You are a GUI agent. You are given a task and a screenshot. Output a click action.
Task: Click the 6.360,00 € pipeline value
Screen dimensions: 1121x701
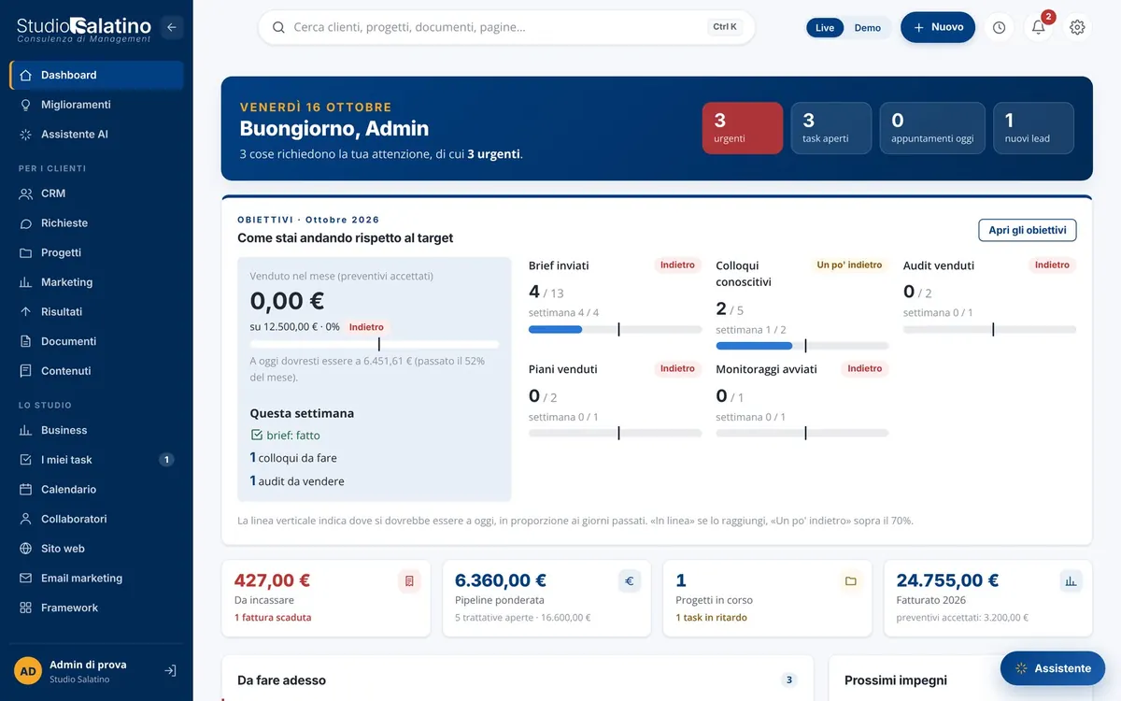tap(501, 580)
